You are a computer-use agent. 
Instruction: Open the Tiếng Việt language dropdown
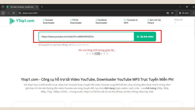(x=178, y=21)
